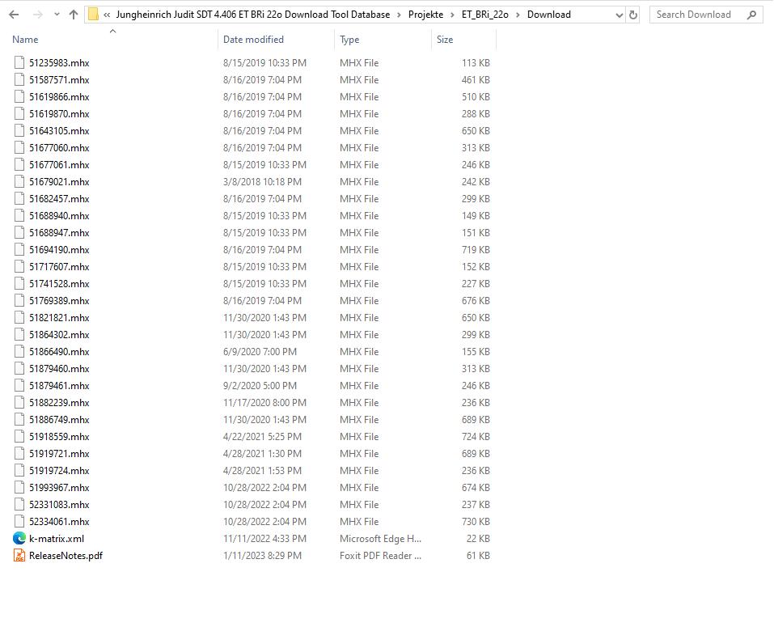
Task: Click the 113 KB size value
Action: 476,63
